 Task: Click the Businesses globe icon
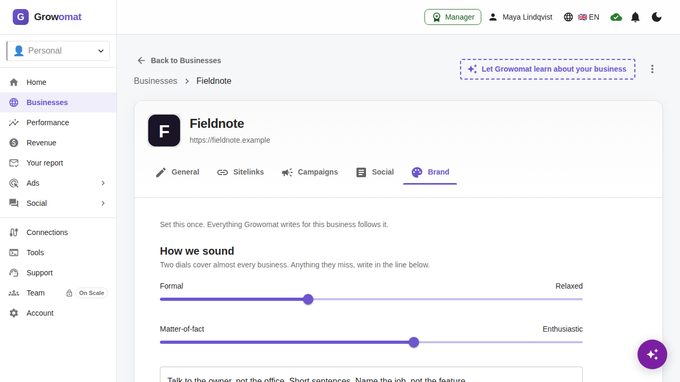[x=14, y=102]
